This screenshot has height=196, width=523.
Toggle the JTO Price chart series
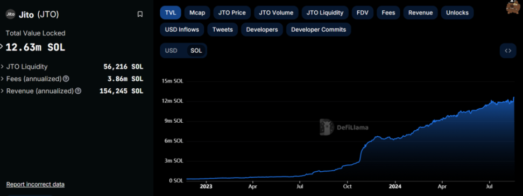pyautogui.click(x=232, y=13)
